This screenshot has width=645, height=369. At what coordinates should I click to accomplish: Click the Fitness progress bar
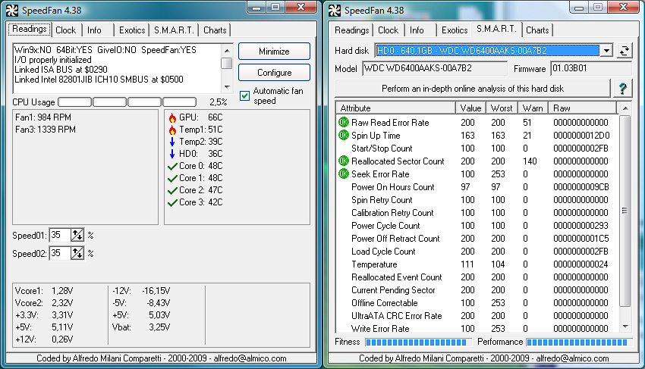coord(417,342)
